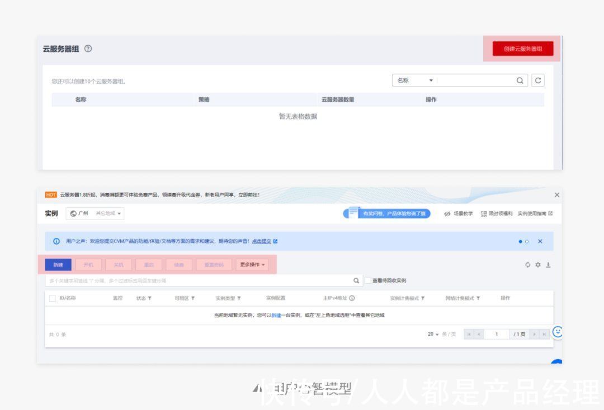
Task: Click the 关机 button
Action: coord(119,265)
